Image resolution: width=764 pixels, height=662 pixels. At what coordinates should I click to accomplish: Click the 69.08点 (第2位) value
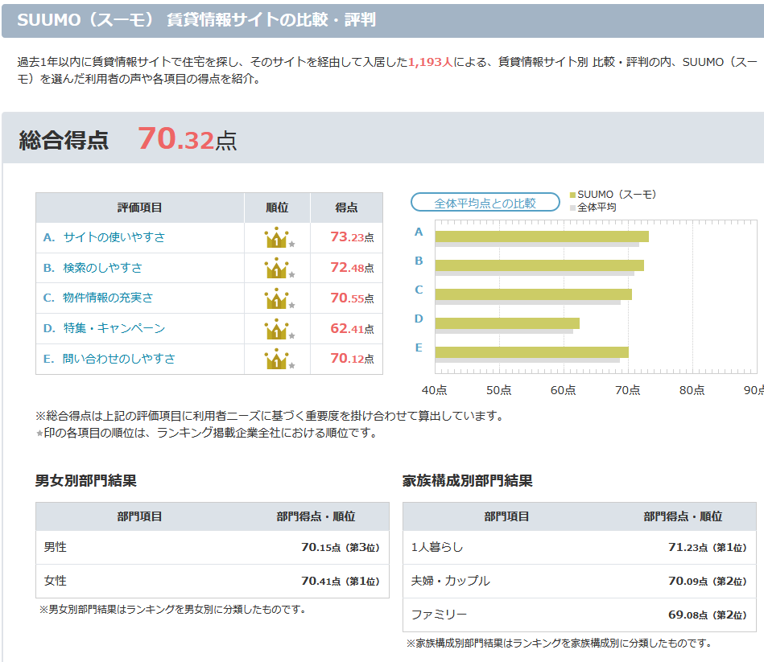pyautogui.click(x=708, y=615)
